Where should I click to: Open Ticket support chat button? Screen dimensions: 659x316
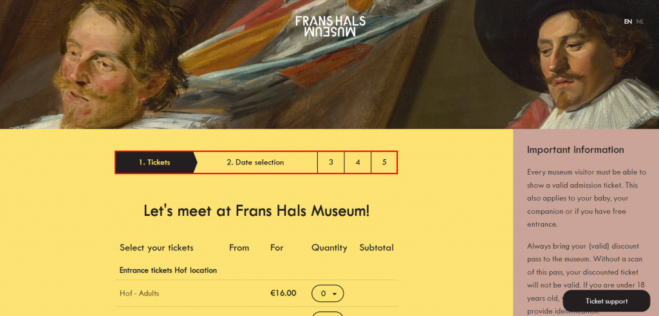(606, 301)
